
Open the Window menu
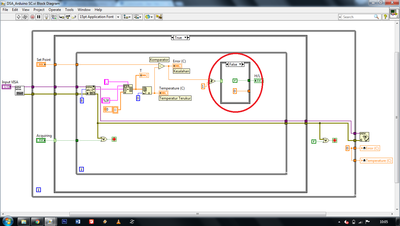[x=84, y=10]
